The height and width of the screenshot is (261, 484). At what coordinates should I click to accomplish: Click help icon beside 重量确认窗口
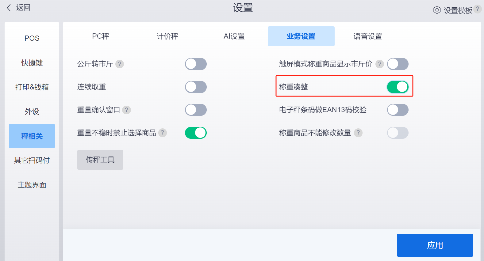pos(126,110)
